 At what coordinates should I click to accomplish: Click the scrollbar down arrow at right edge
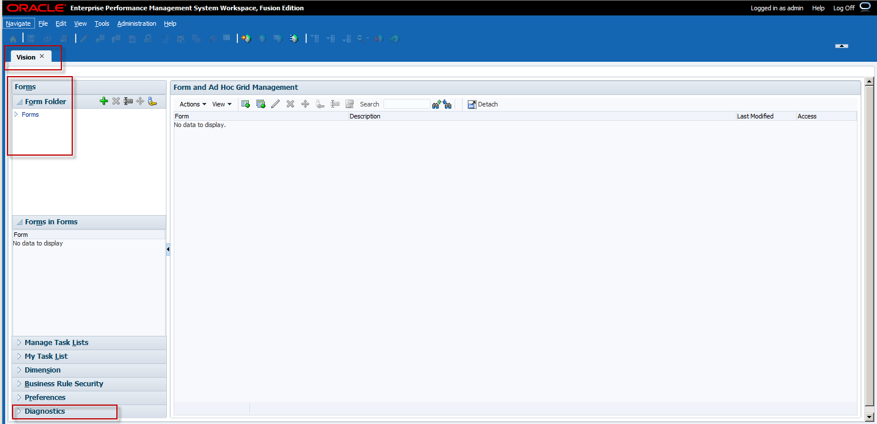tap(870, 417)
